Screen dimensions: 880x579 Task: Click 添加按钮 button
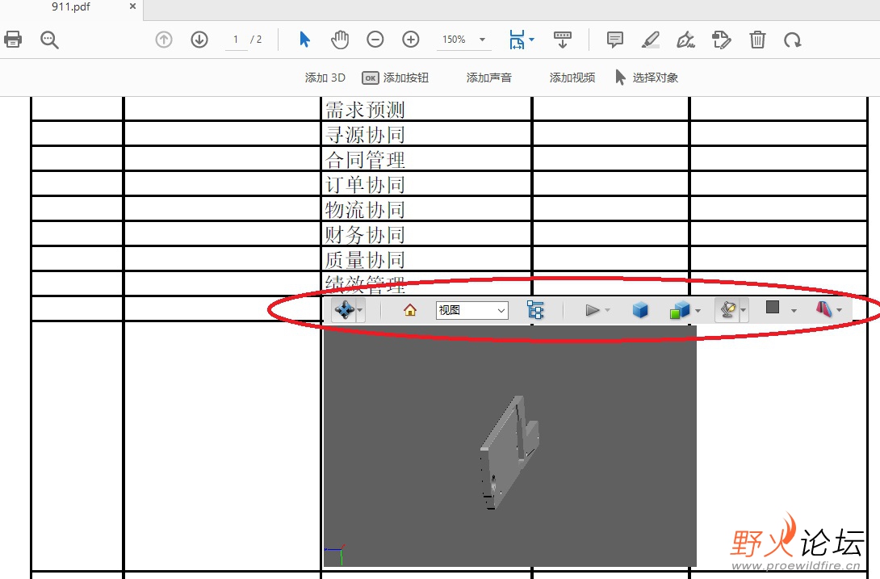[x=396, y=78]
